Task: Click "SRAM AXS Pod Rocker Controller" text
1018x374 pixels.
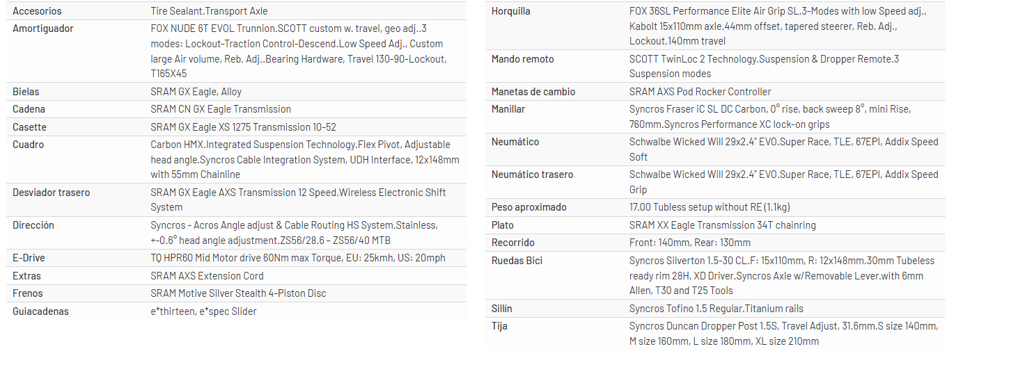Action: coord(700,92)
